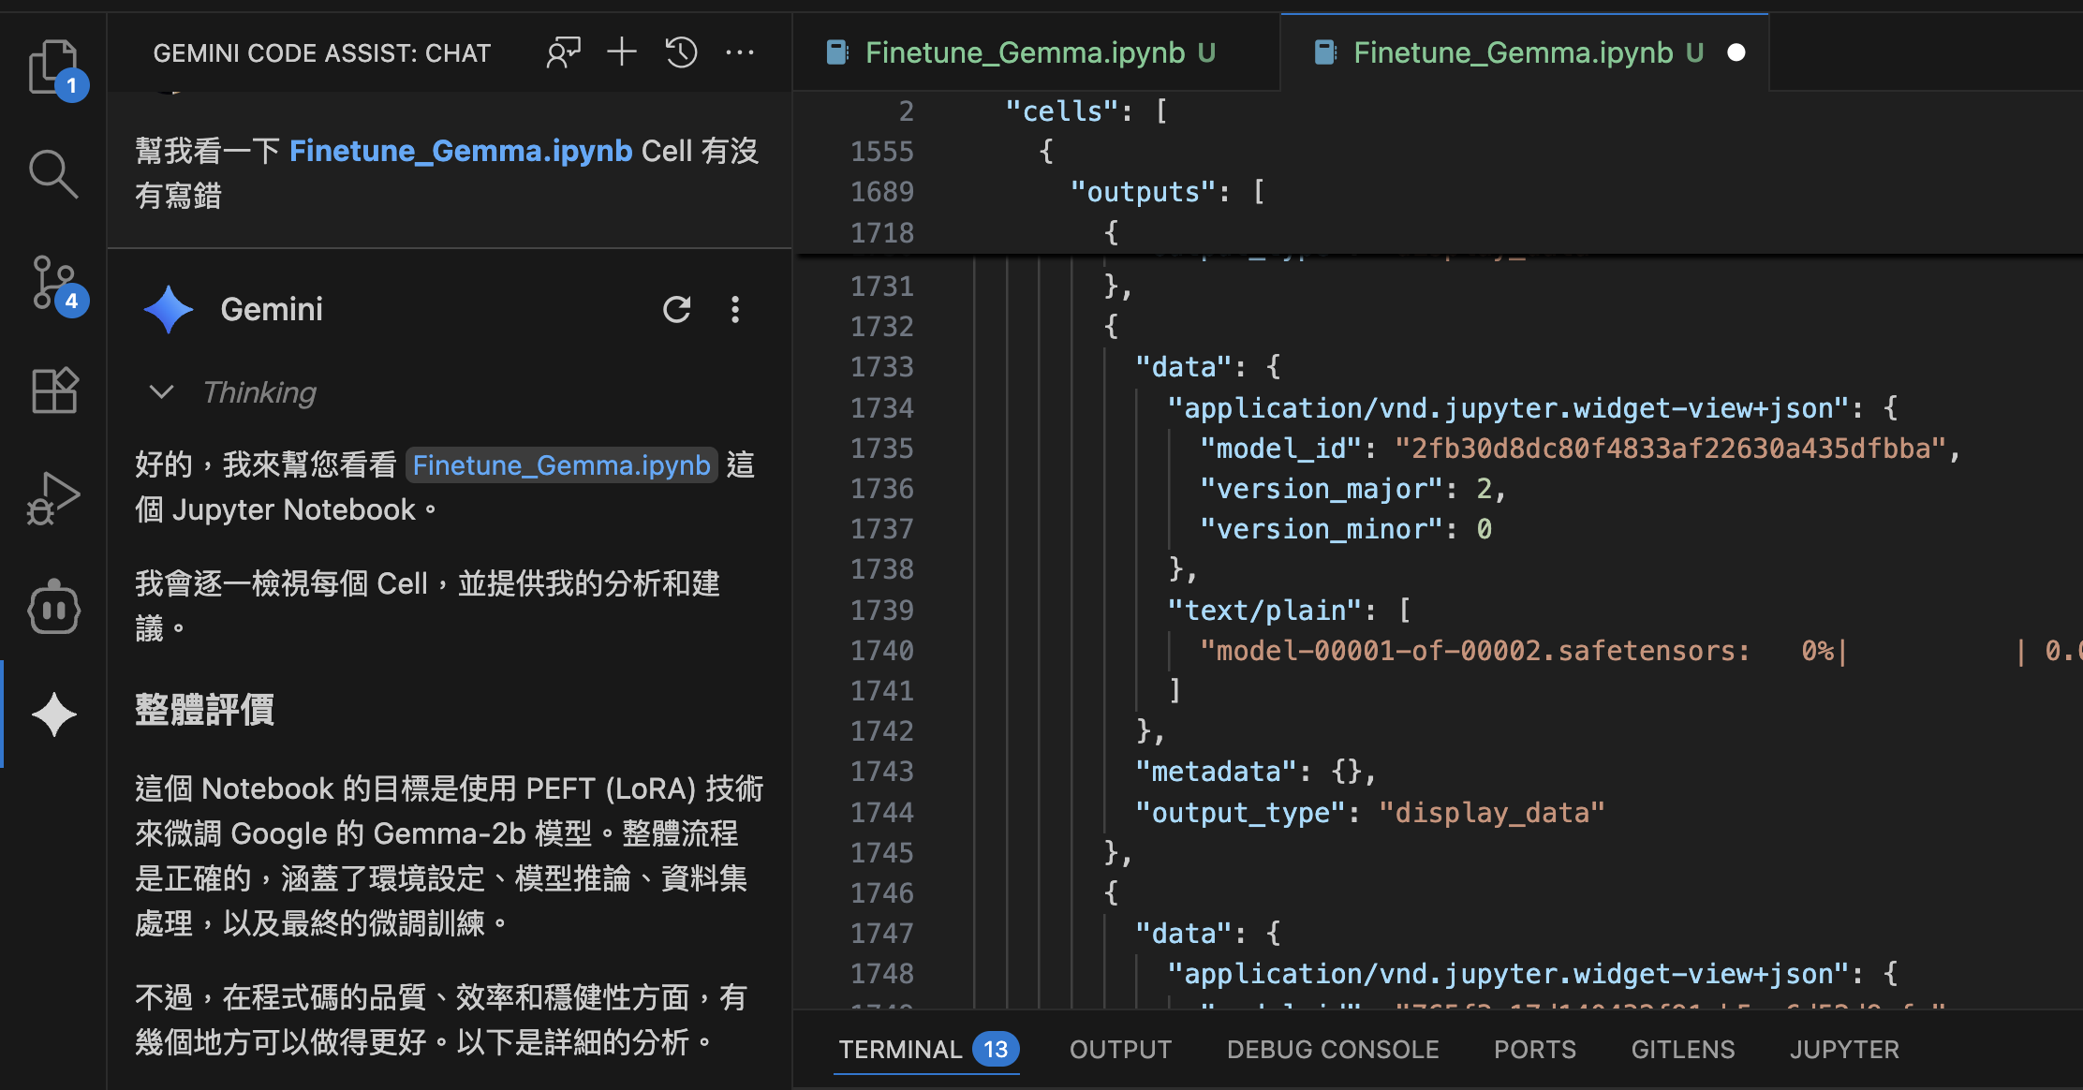
Task: Open the Explorer view in activity bar
Action: [53, 67]
